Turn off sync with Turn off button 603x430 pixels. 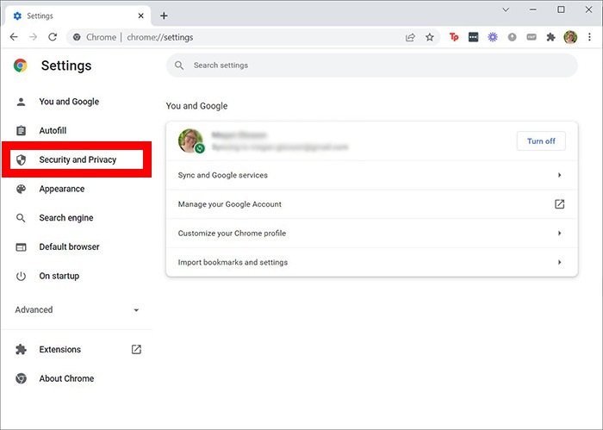541,141
